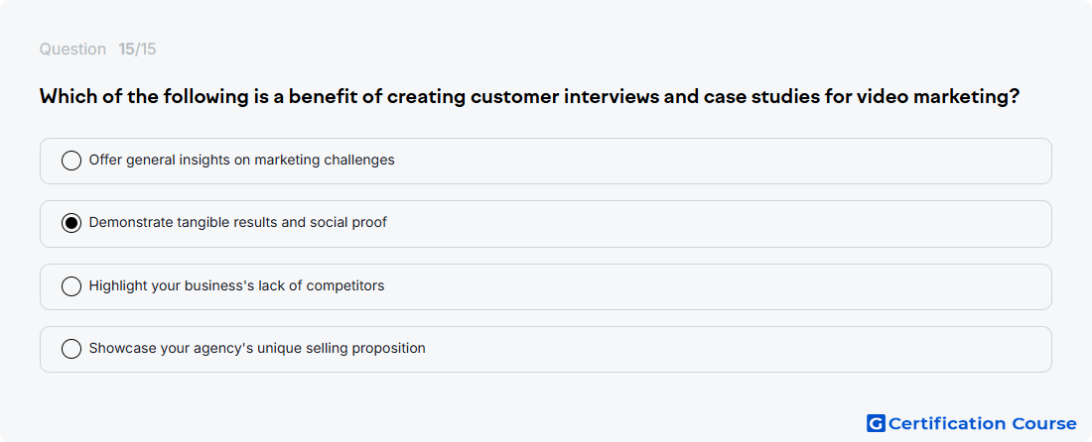
Task: Click the gray 'Question' label
Action: (x=72, y=50)
